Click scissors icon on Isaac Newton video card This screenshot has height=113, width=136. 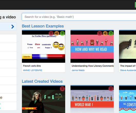point(62,89)
